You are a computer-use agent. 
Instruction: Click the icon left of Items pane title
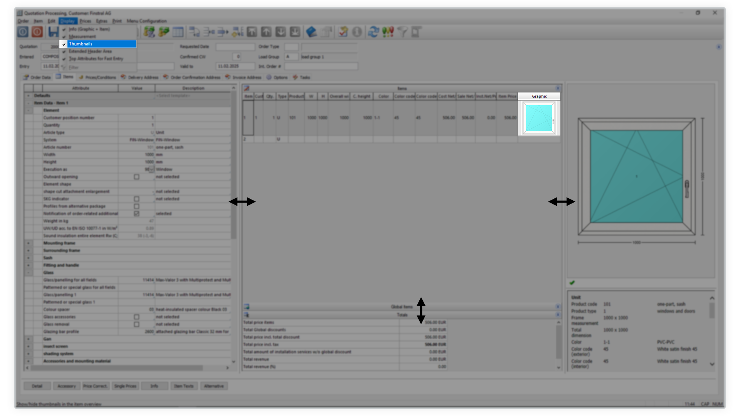pos(247,88)
